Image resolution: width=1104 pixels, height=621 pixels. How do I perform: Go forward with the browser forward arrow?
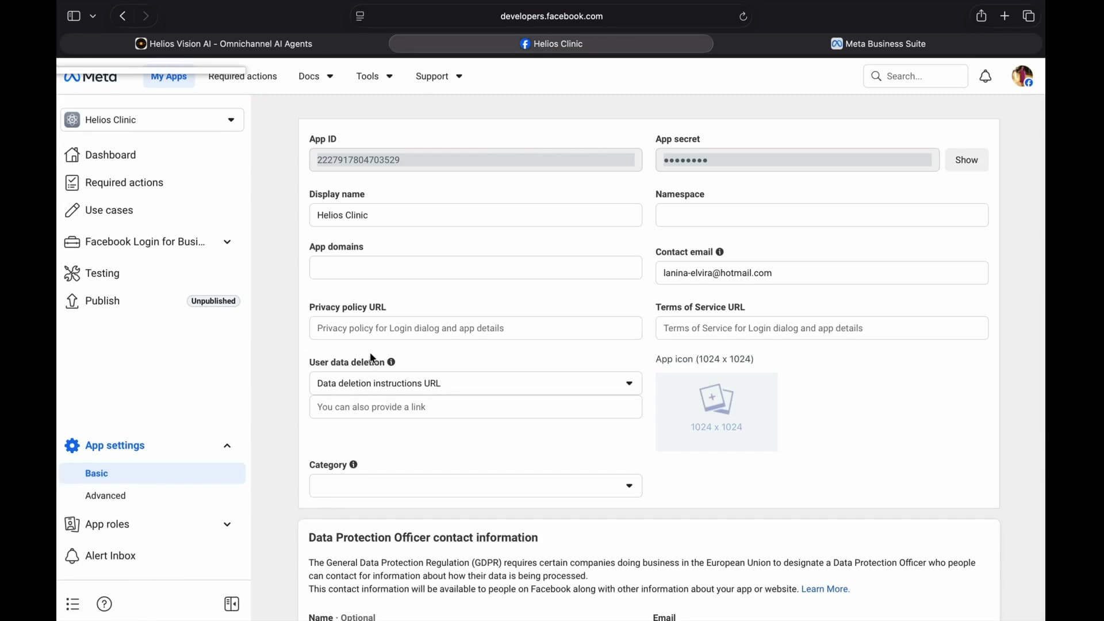pyautogui.click(x=146, y=16)
